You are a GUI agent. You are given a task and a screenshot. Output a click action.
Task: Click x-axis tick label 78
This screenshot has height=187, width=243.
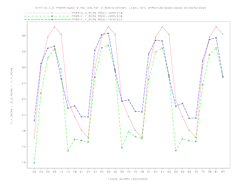pos(210,172)
